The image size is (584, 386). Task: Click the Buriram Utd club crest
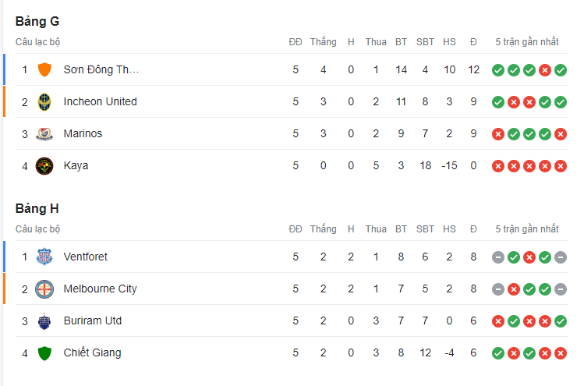coord(44,320)
